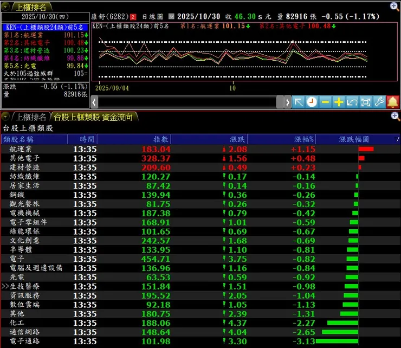
Task: Sort by 漲跌幅圖 column header
Action: coord(354,139)
